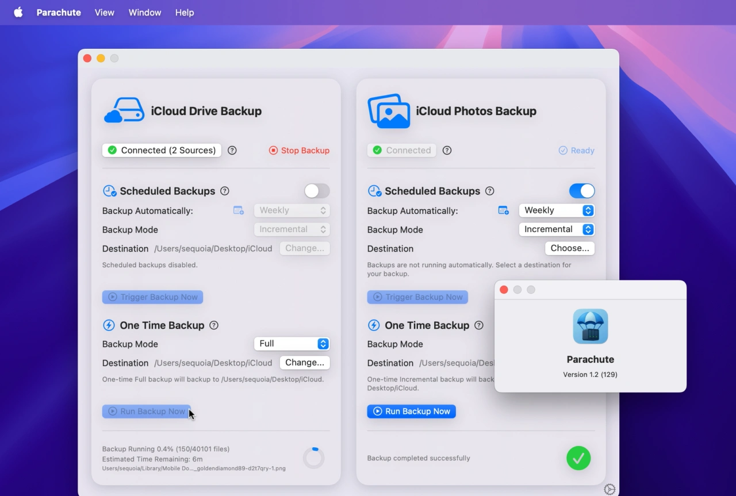Click the settings gear at window bottom-right
This screenshot has height=496, width=736.
[x=609, y=489]
